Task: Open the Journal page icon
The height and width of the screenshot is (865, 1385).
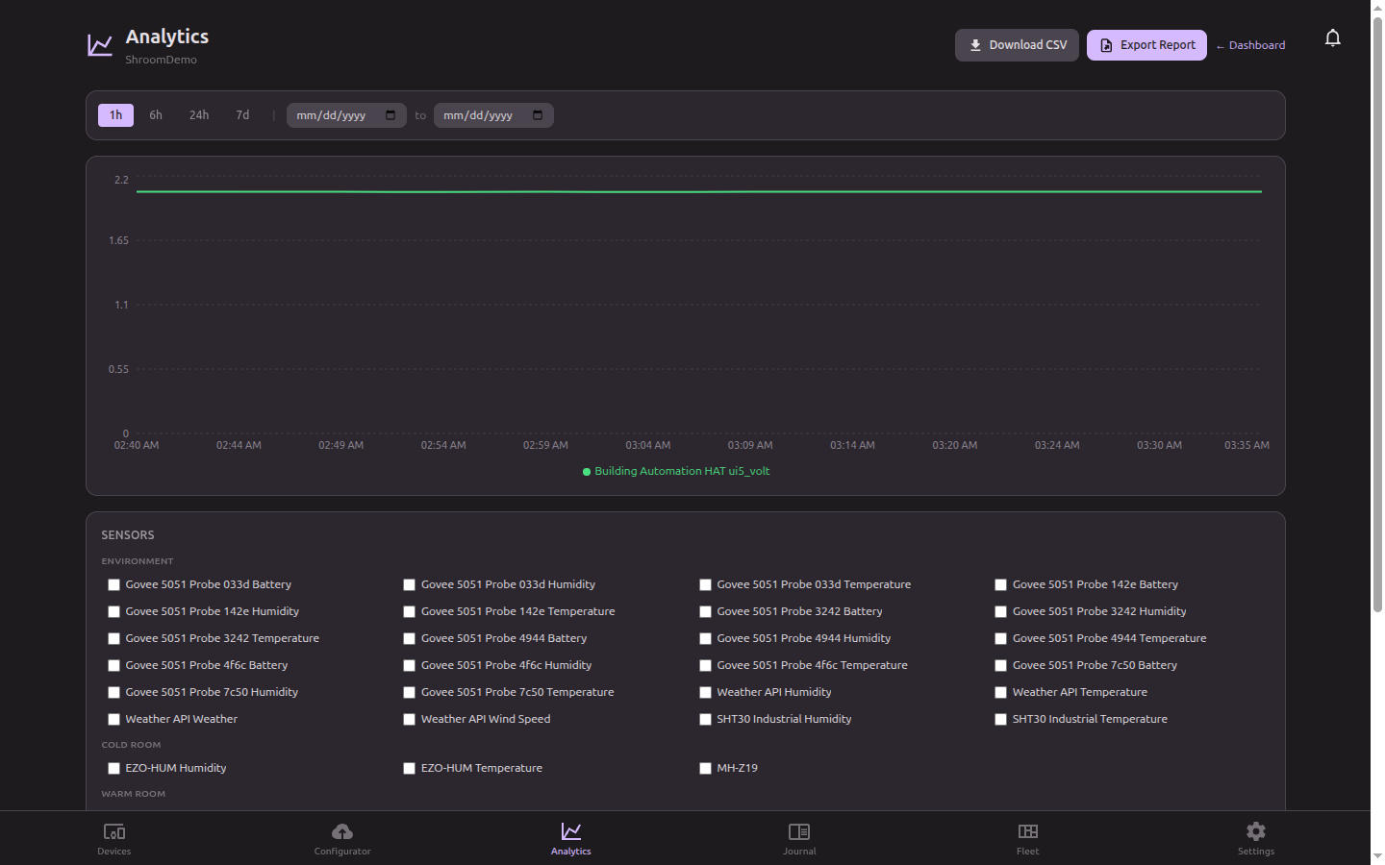Action: click(x=799, y=832)
